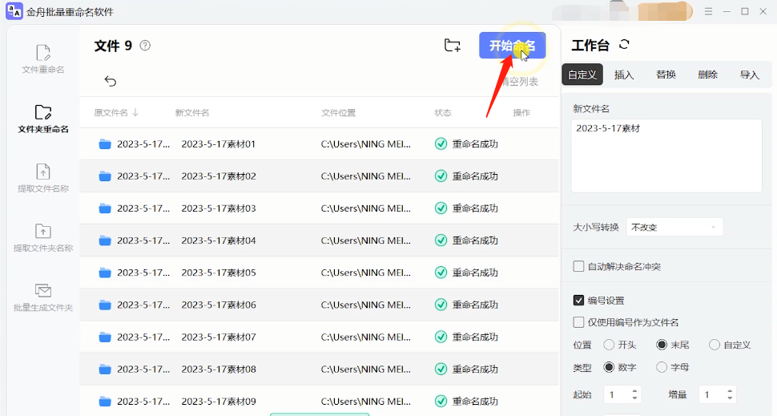Decrease the 起始 value with the down arrow
Image resolution: width=777 pixels, height=416 pixels.
coord(634,398)
